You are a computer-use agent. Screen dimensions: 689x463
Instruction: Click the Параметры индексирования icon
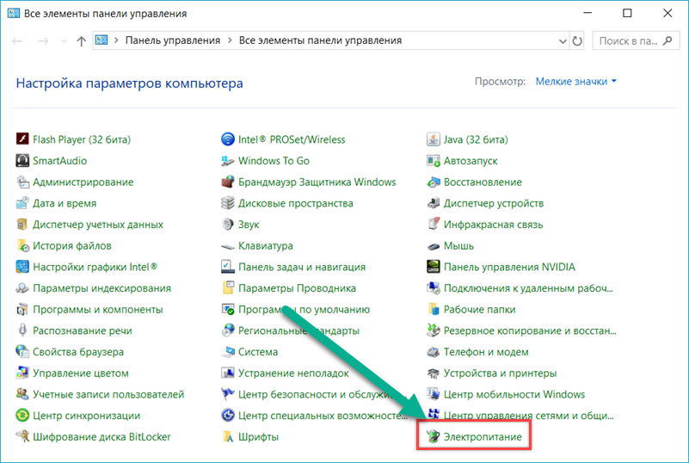[x=22, y=288]
